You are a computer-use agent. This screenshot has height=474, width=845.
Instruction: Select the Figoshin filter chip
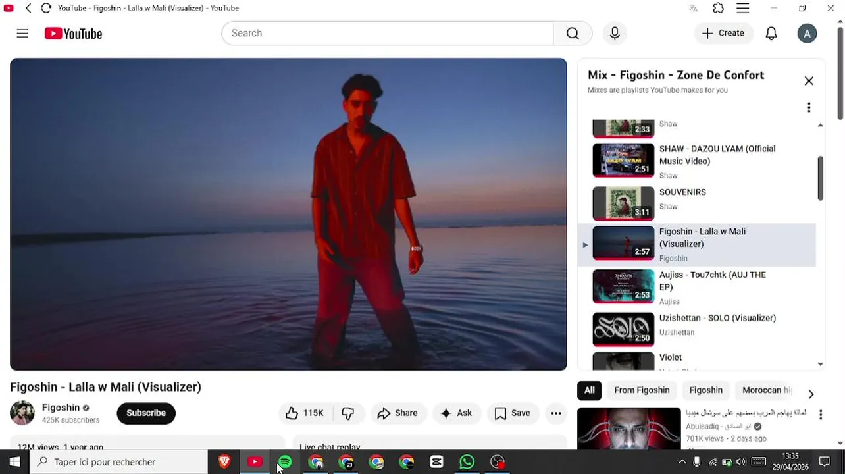705,390
